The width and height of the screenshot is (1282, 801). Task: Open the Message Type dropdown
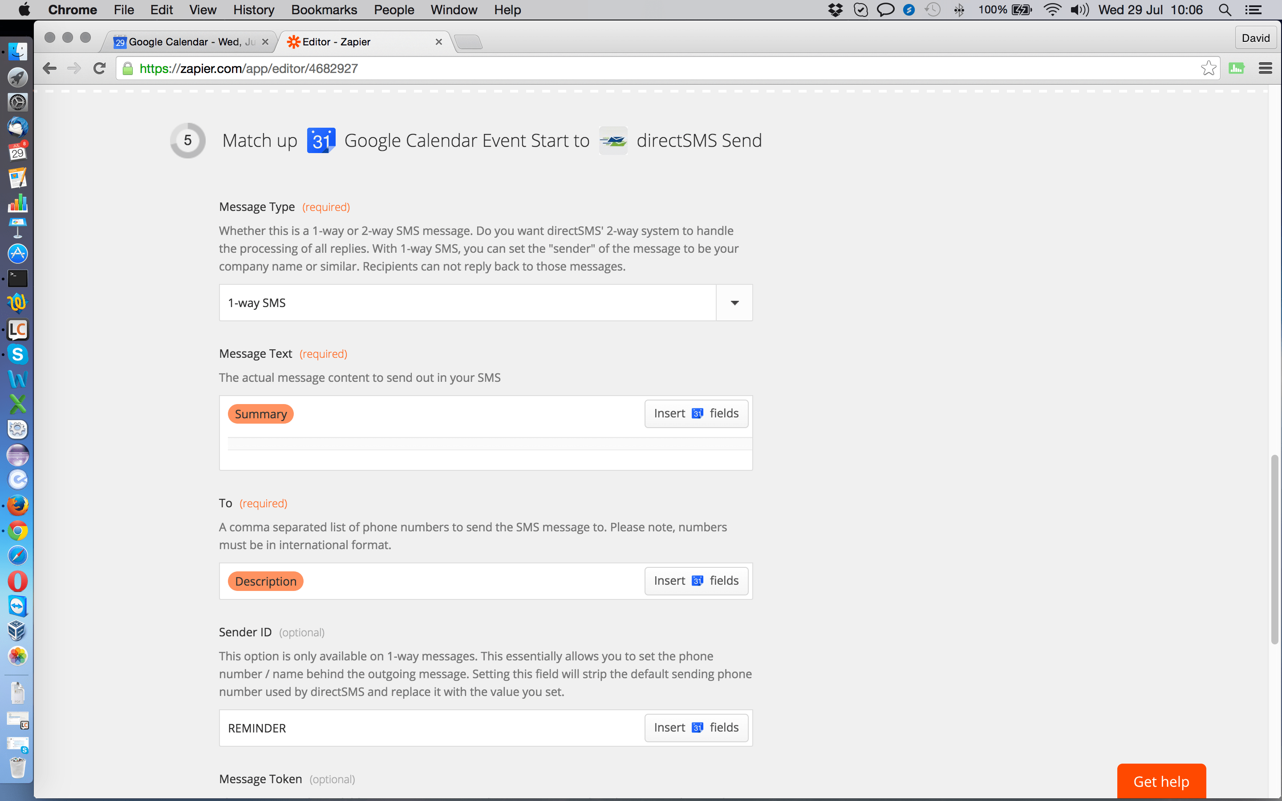(x=734, y=303)
